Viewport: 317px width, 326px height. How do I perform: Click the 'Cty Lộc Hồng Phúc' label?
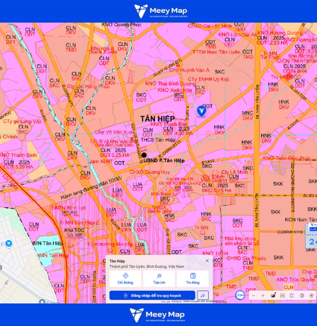(x=88, y=87)
